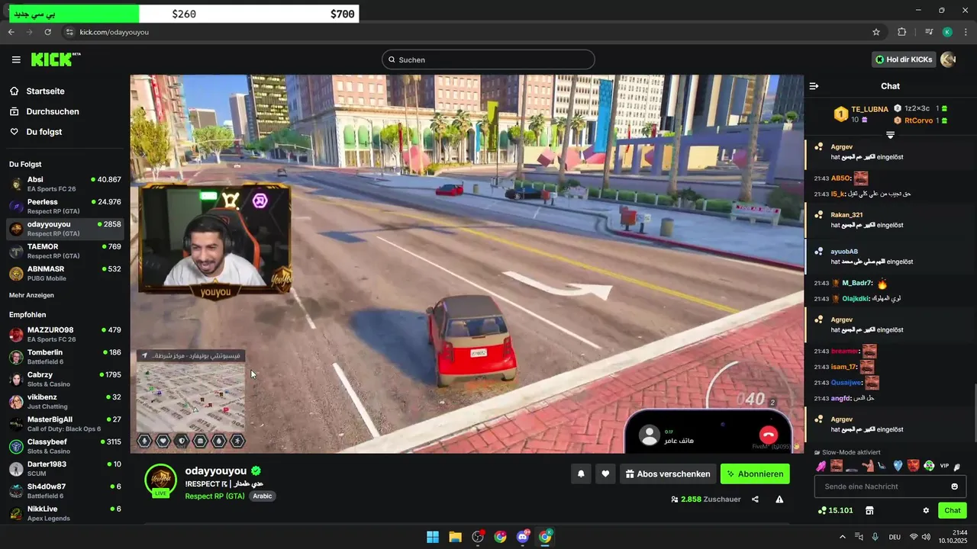
Task: Go to Kick homepage via logo
Action: click(56, 59)
